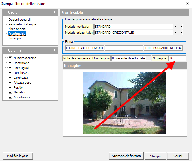Image resolution: width=192 pixels, height=161 pixels.
Task: Open the Immagini options section
Action: coord(14,38)
